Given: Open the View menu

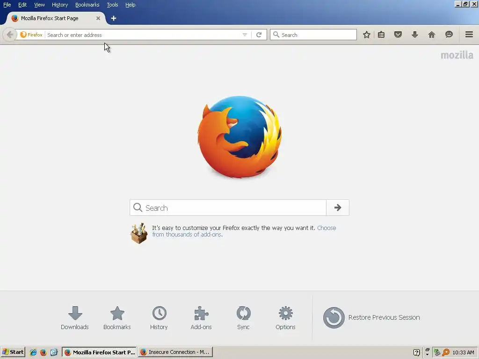Looking at the screenshot, I should tap(39, 5).
